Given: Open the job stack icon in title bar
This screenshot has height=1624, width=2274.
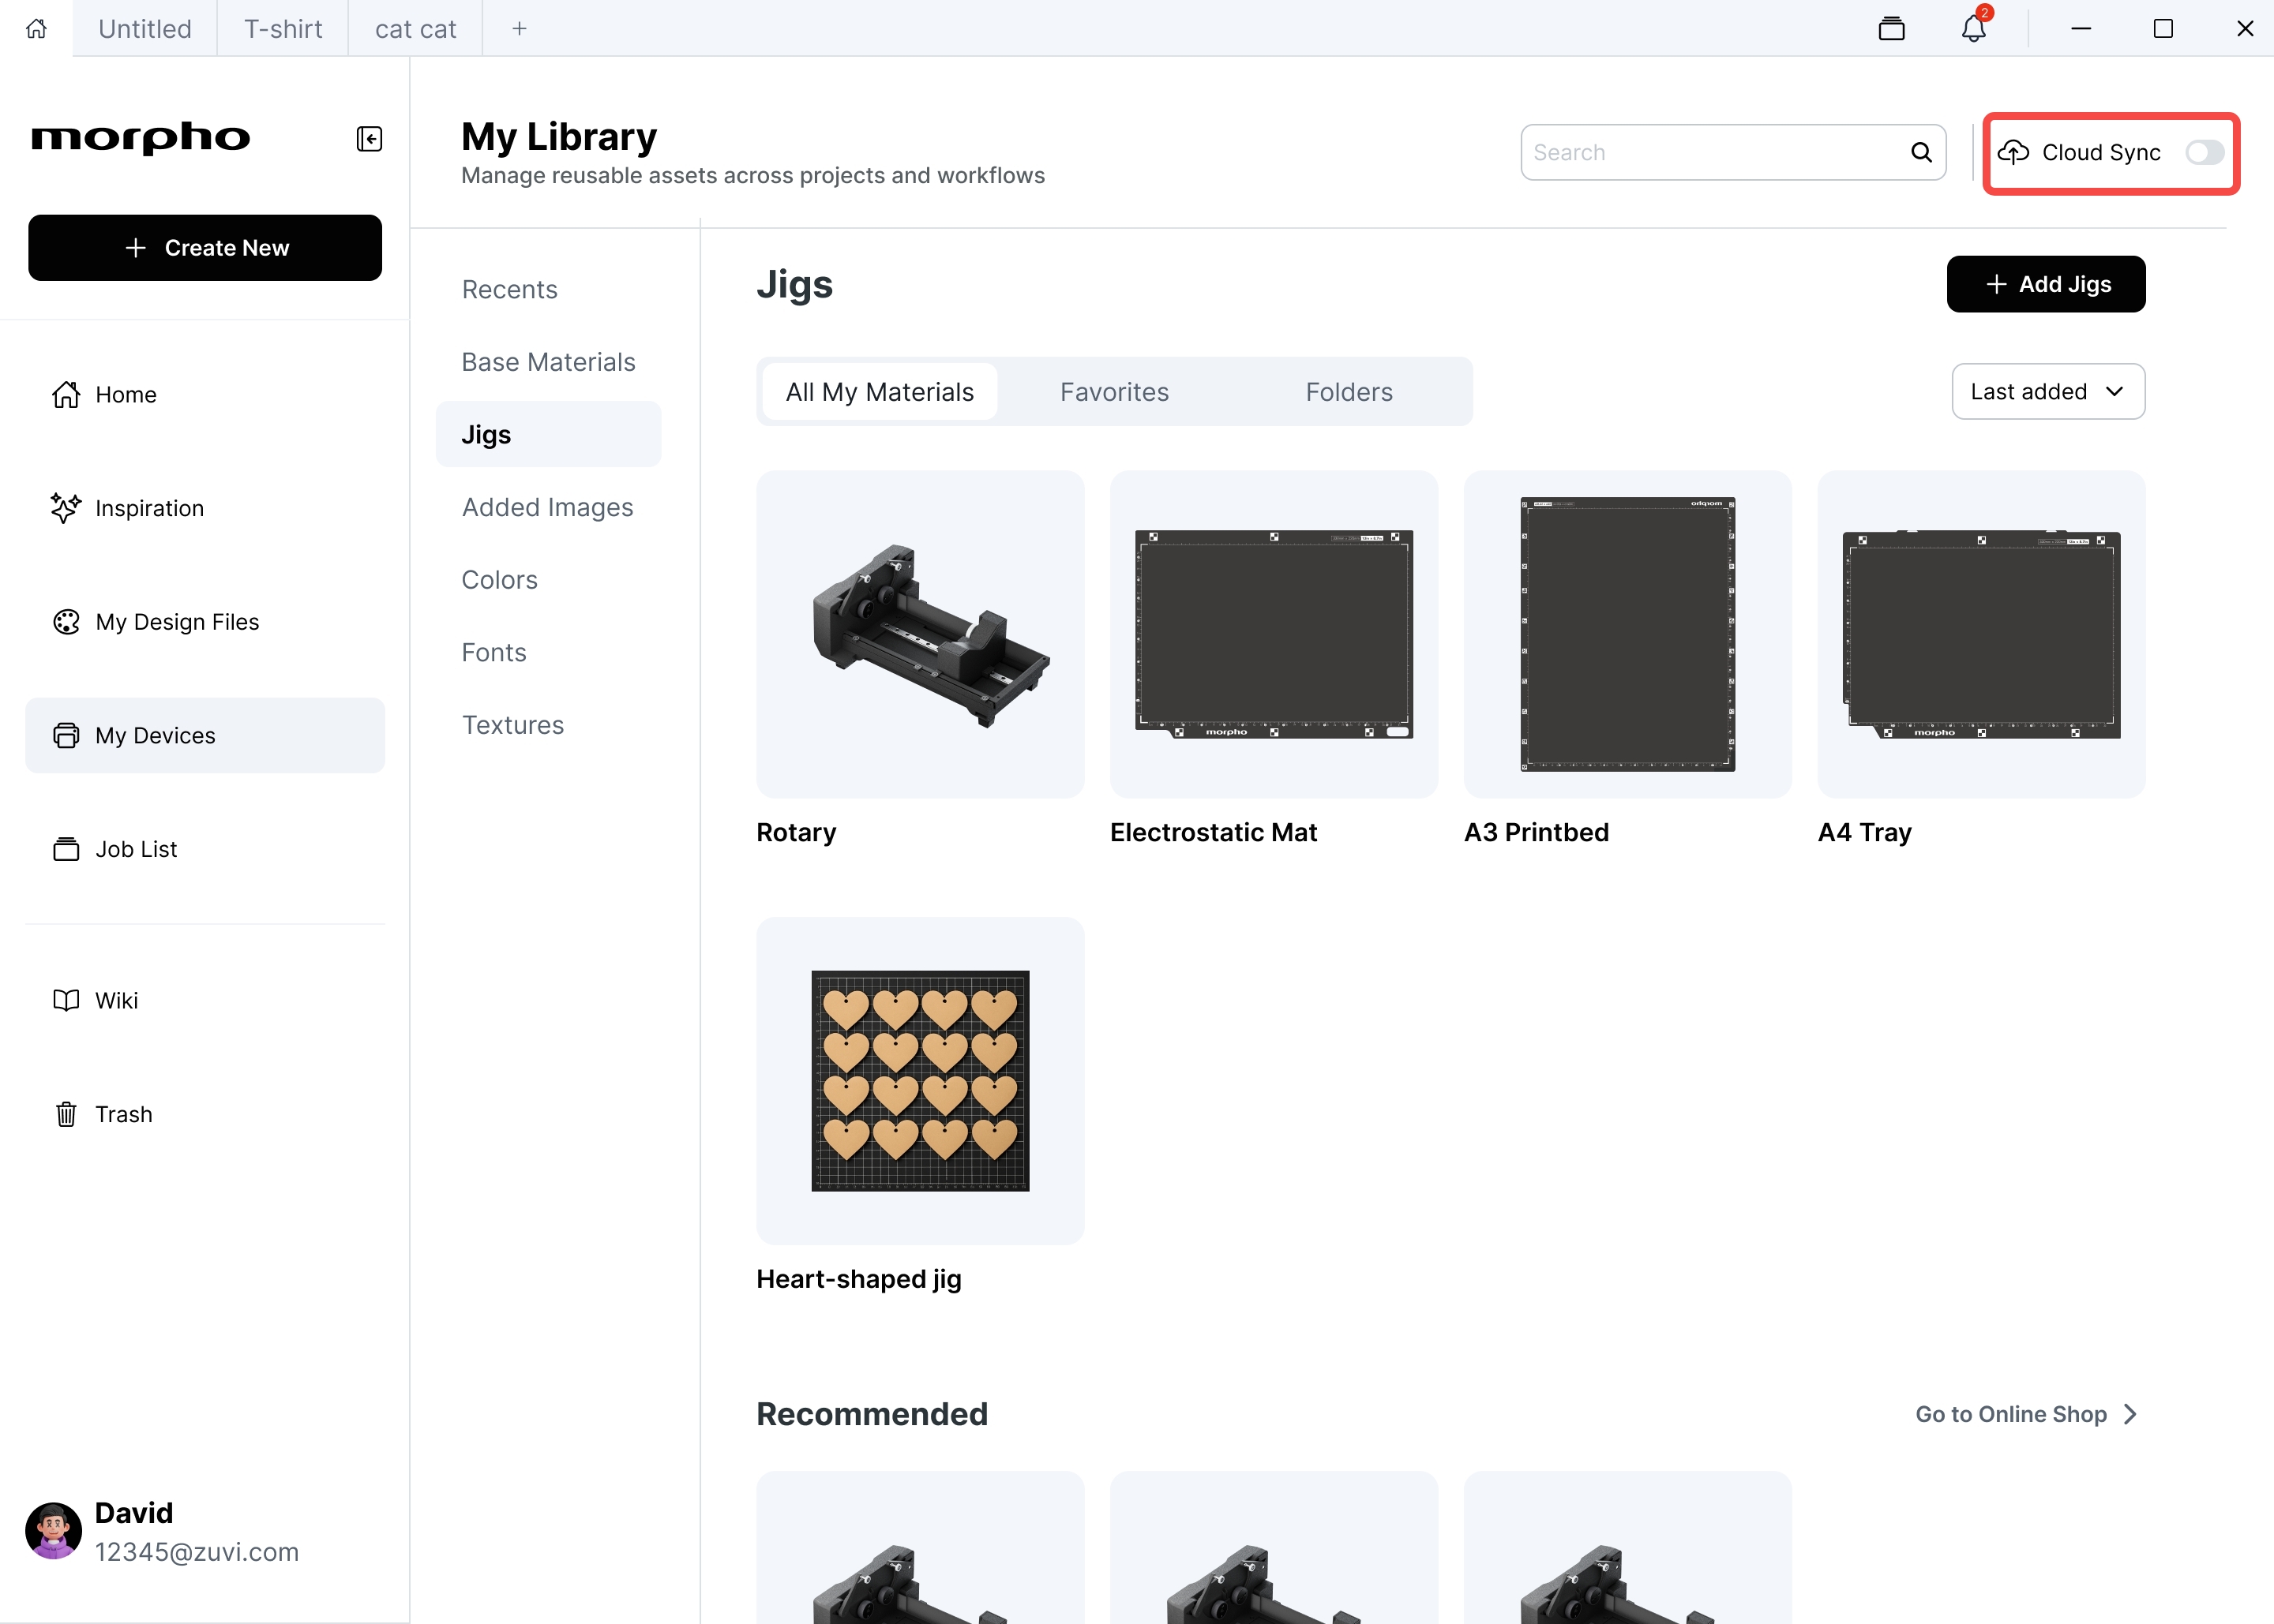Looking at the screenshot, I should point(1891,28).
